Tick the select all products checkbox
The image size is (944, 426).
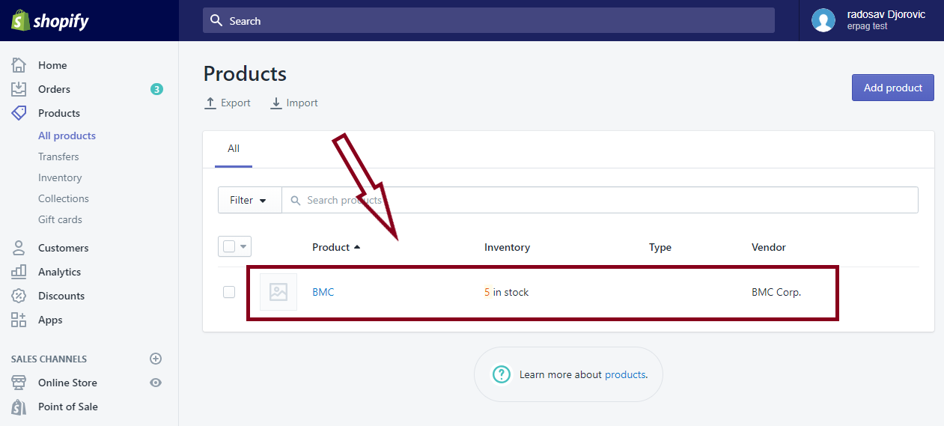click(x=229, y=246)
